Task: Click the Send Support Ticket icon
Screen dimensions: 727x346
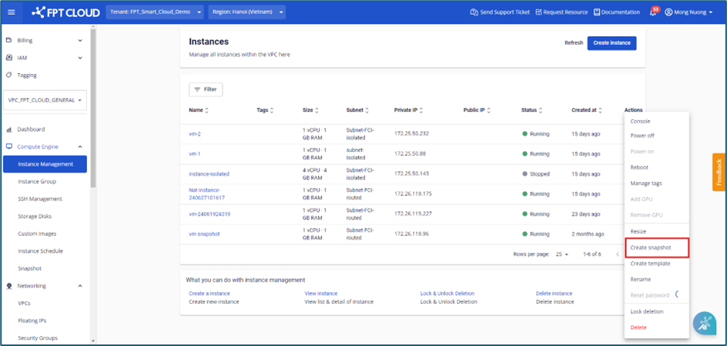Action: pos(474,12)
